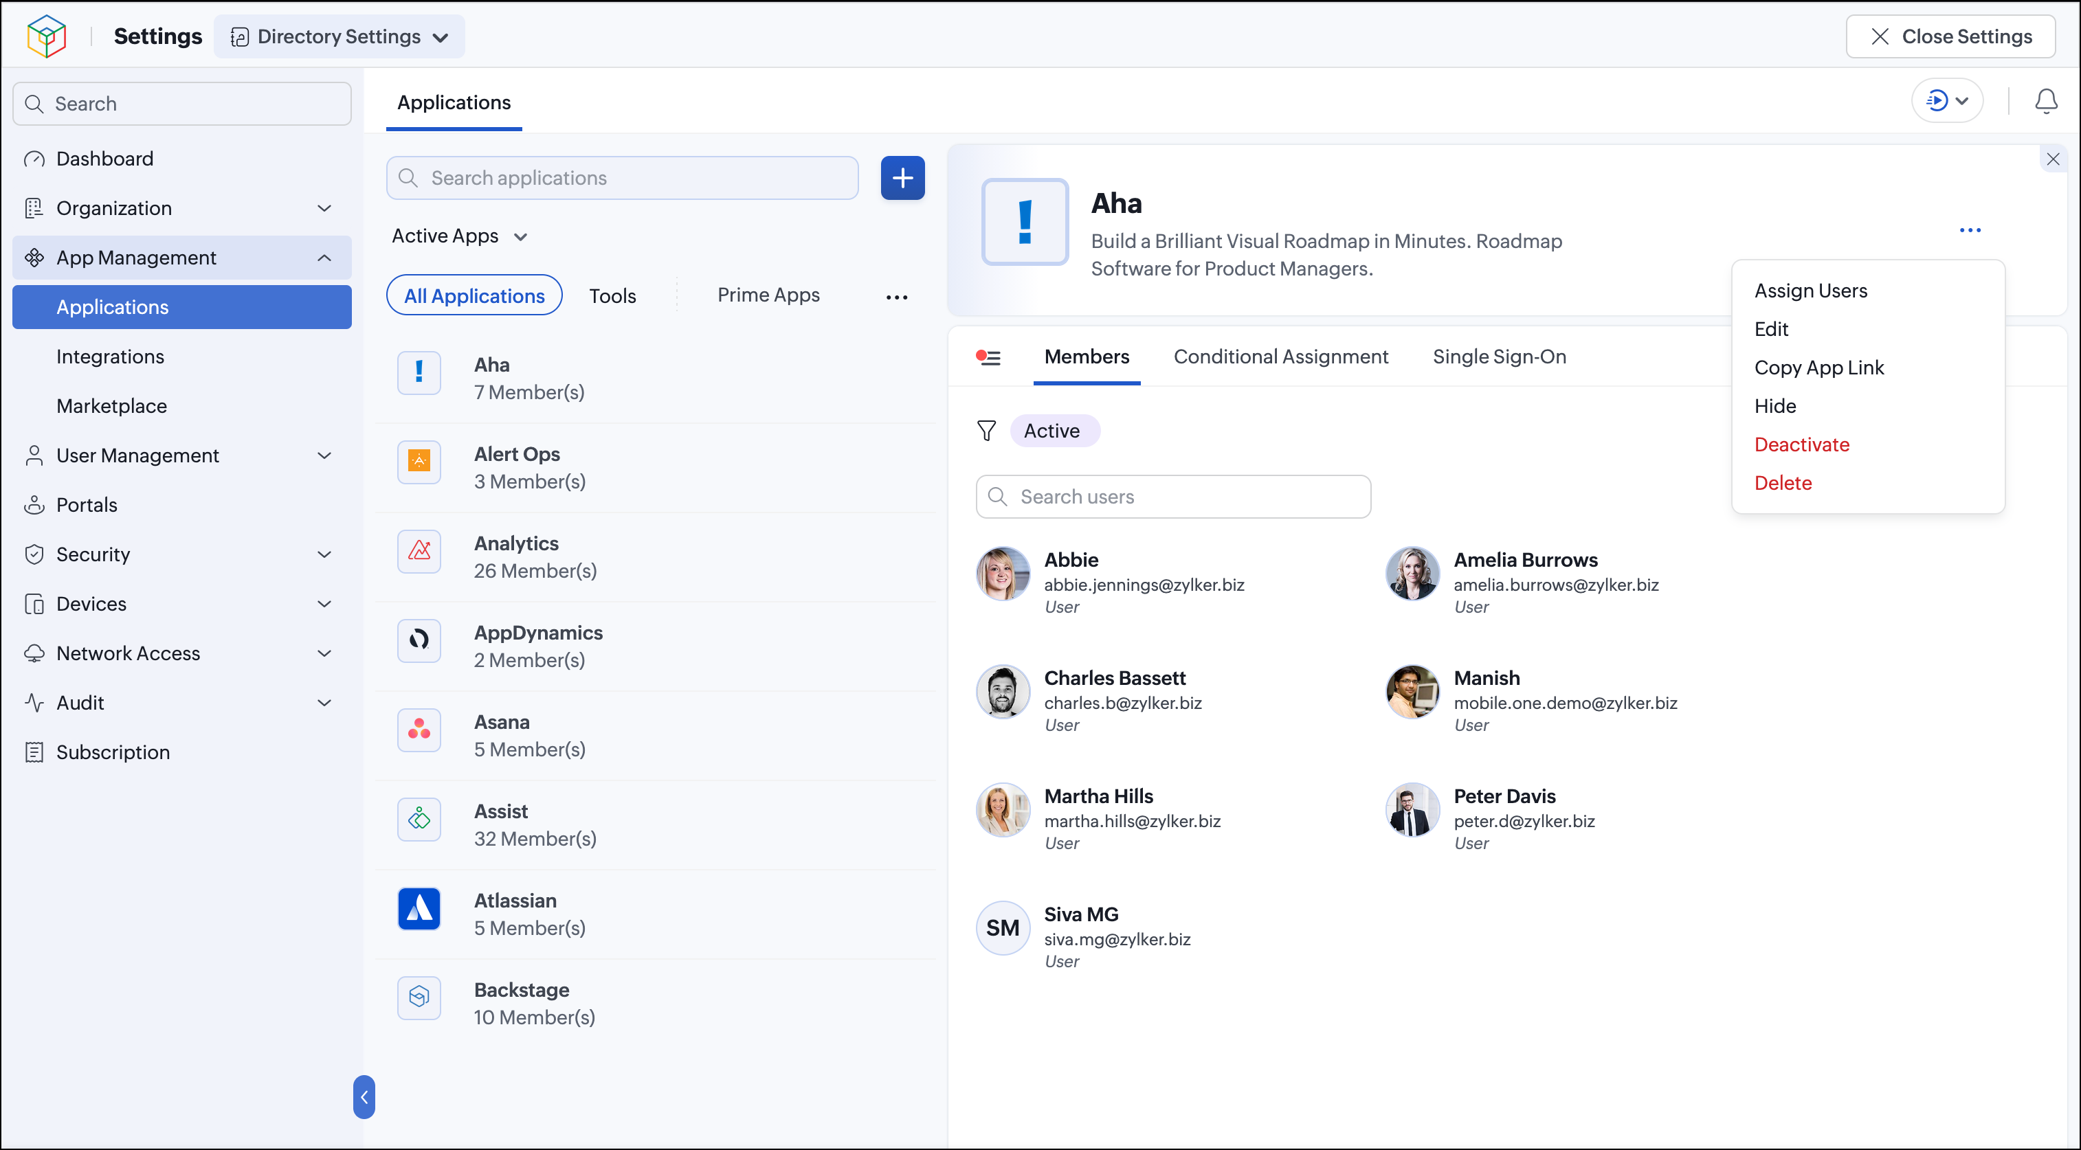
Task: Click the AppDynamics app icon
Action: coord(419,640)
